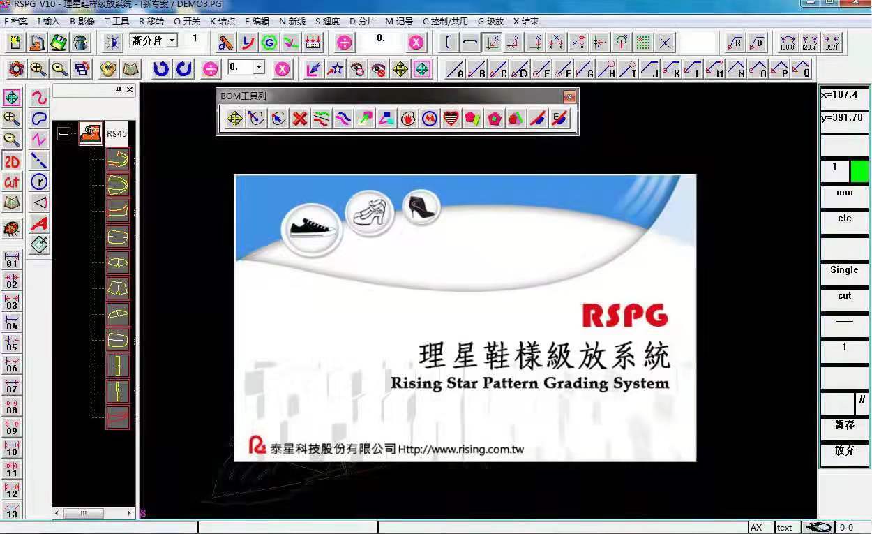
Task: Open the 0. value dropdown in second toolbar
Action: click(259, 68)
